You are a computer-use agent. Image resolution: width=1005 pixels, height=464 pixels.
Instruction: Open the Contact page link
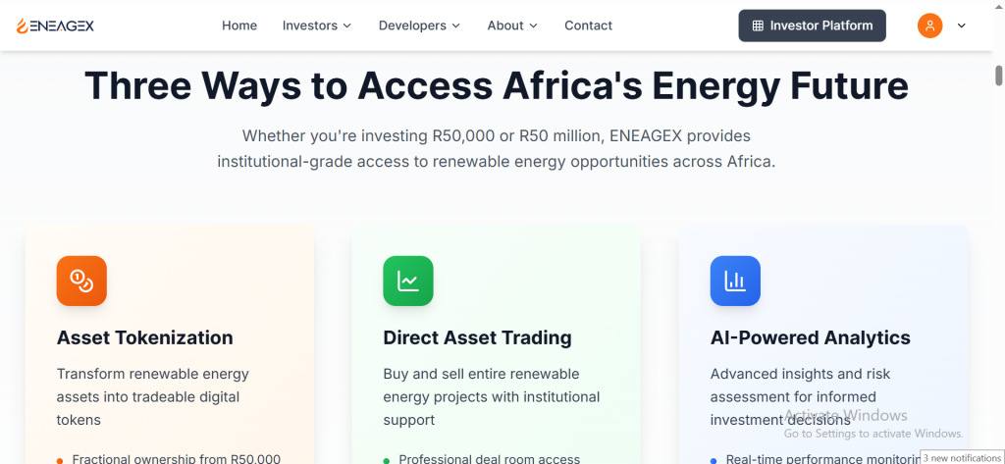(x=588, y=26)
